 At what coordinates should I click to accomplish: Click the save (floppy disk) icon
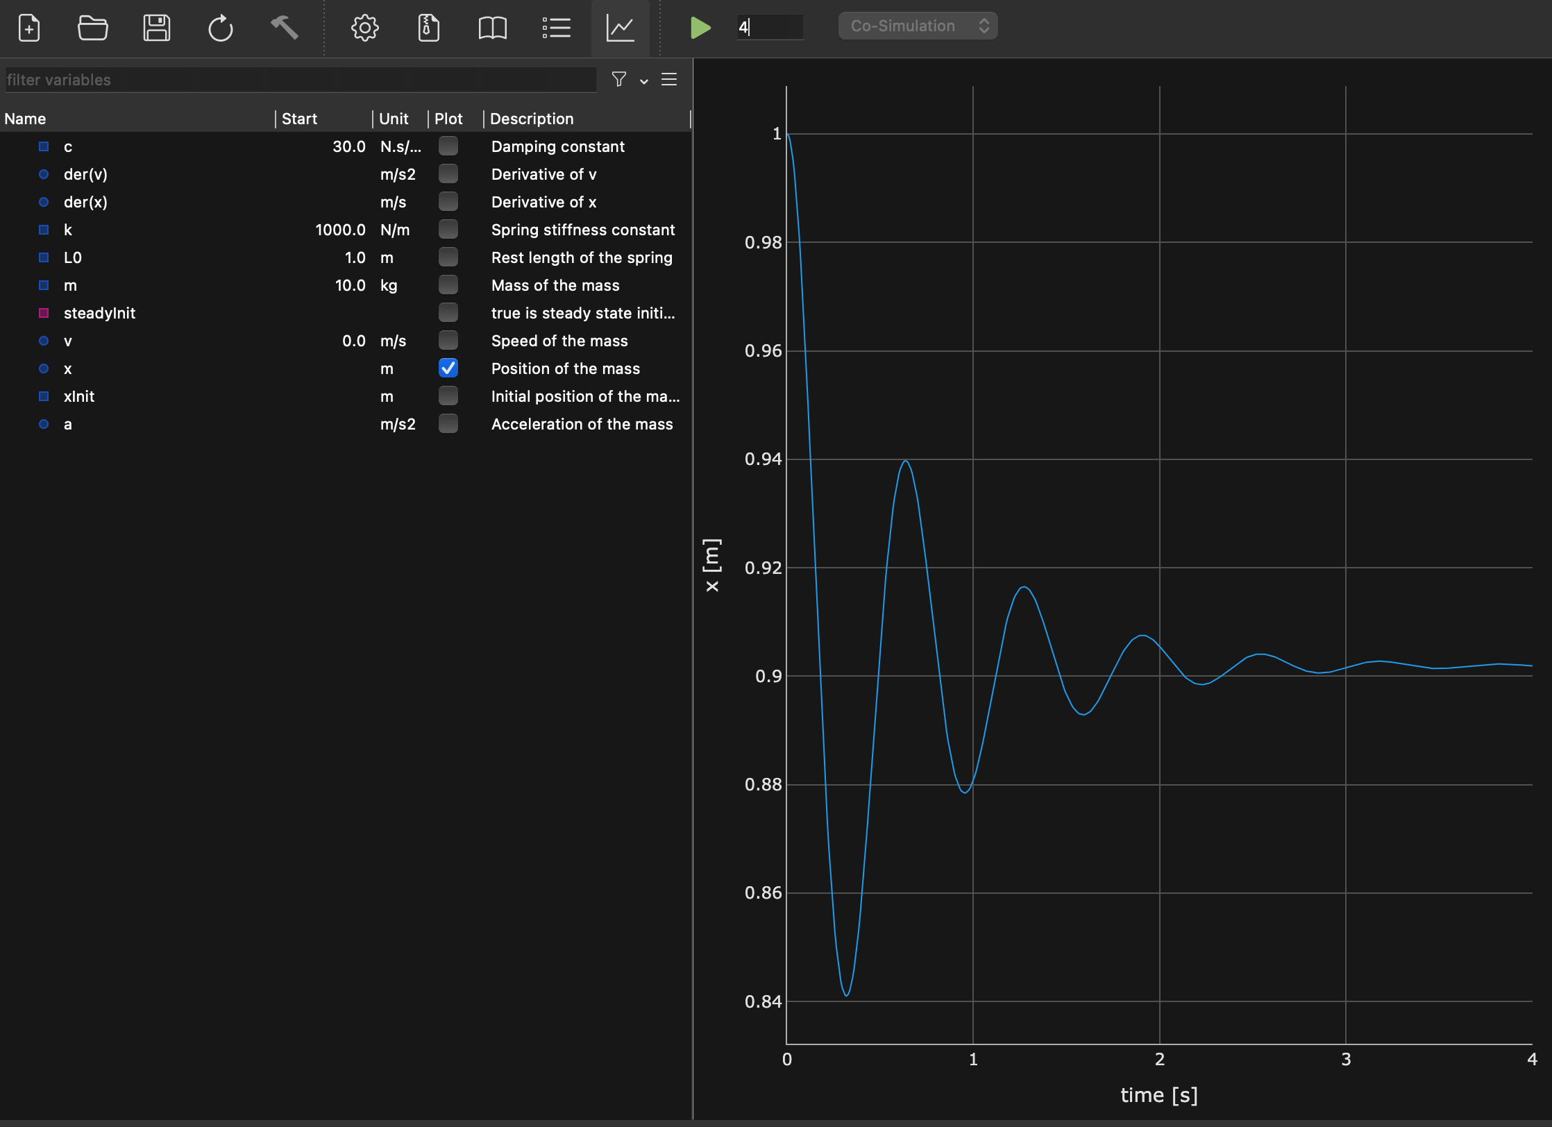tap(157, 28)
